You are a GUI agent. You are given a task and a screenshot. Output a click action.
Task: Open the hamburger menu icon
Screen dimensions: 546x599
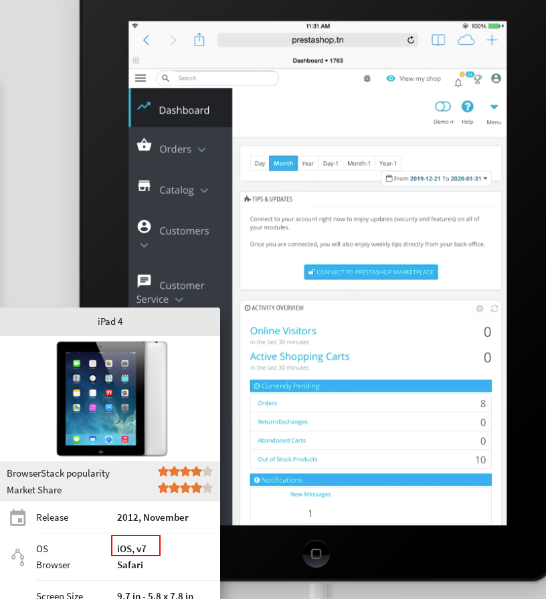(x=141, y=78)
